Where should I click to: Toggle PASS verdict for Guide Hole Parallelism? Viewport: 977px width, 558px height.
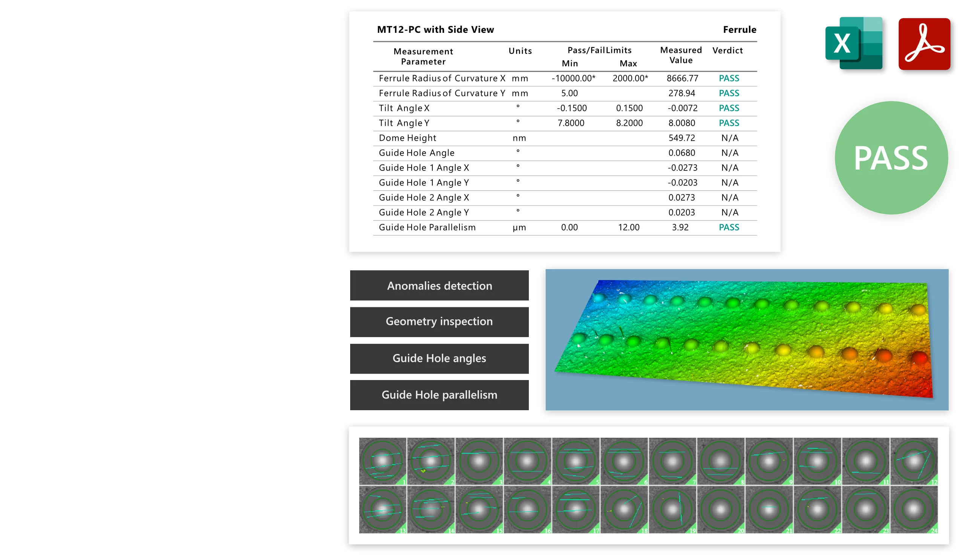tap(728, 227)
